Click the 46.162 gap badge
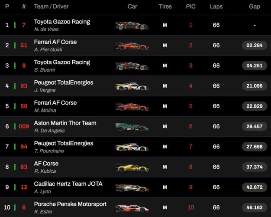Screen dimensions: 271x217 point(255,208)
